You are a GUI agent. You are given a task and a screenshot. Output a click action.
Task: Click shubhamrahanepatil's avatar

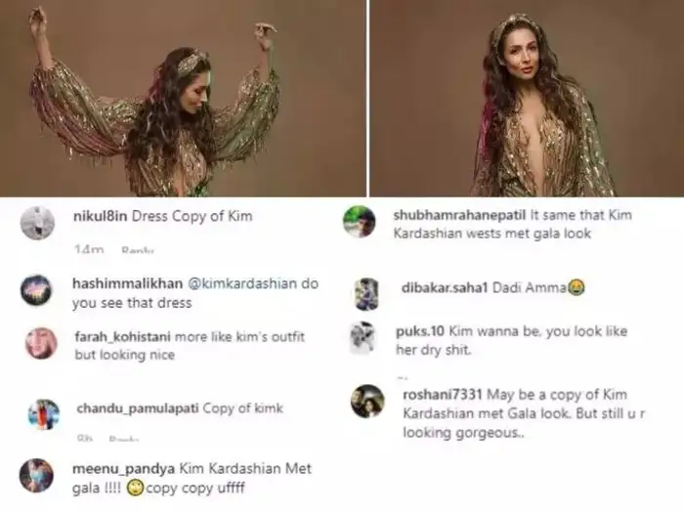pos(359,222)
